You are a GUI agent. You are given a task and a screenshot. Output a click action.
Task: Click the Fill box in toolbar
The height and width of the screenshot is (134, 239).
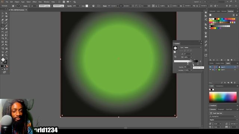click(x=3, y=60)
